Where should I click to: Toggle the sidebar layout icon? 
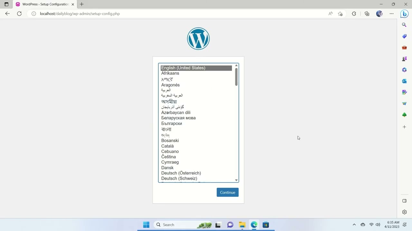point(405,201)
